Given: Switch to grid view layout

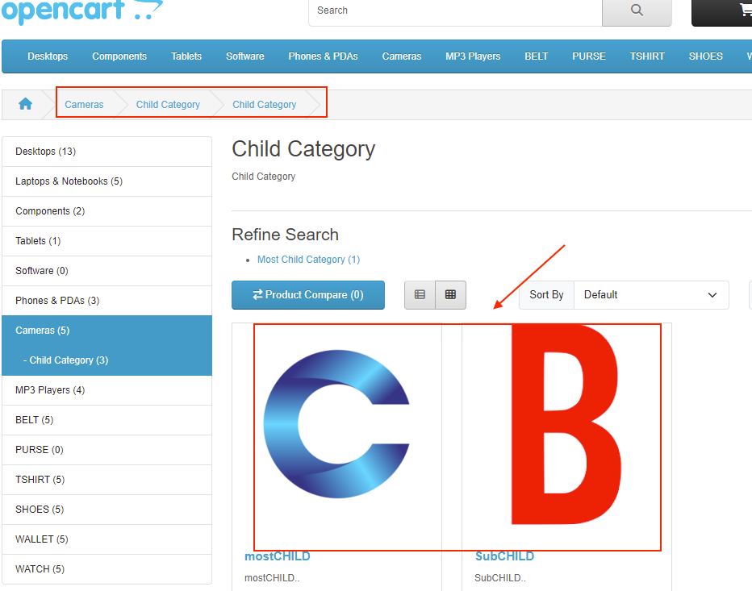Looking at the screenshot, I should pyautogui.click(x=451, y=295).
